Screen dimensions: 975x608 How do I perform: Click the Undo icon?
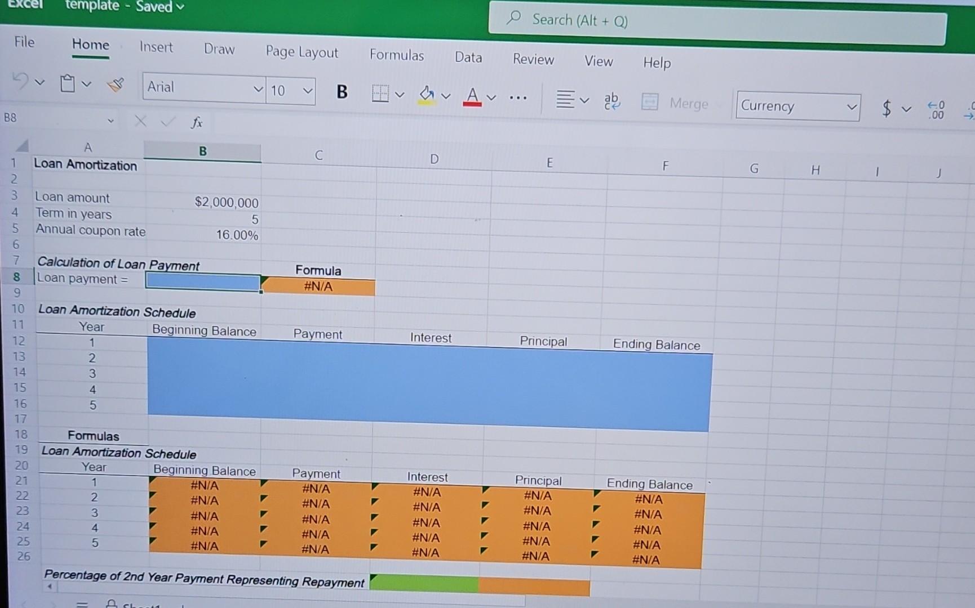20,82
